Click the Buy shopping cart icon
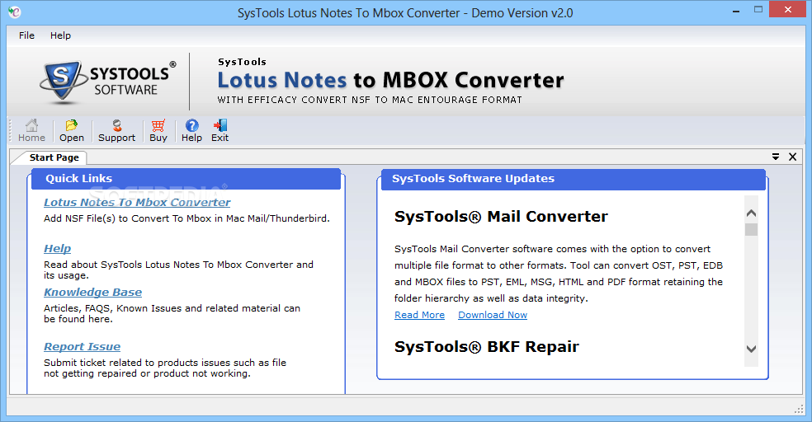This screenshot has width=812, height=422. coord(158,130)
